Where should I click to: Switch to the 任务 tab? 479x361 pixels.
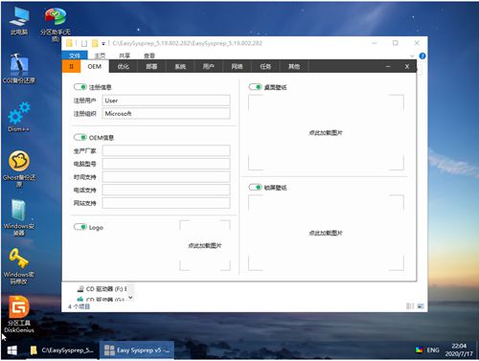(265, 66)
